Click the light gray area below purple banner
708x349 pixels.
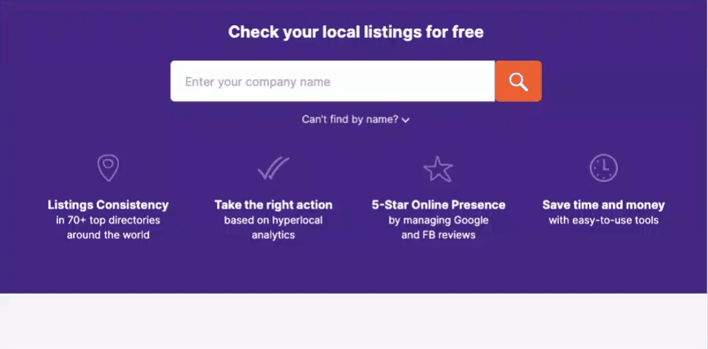[354, 321]
